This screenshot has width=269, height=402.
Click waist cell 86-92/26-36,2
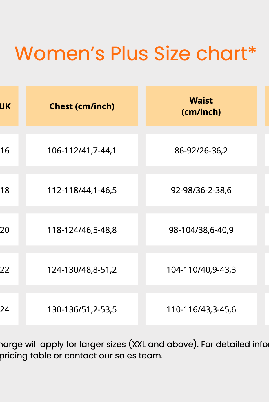click(201, 150)
